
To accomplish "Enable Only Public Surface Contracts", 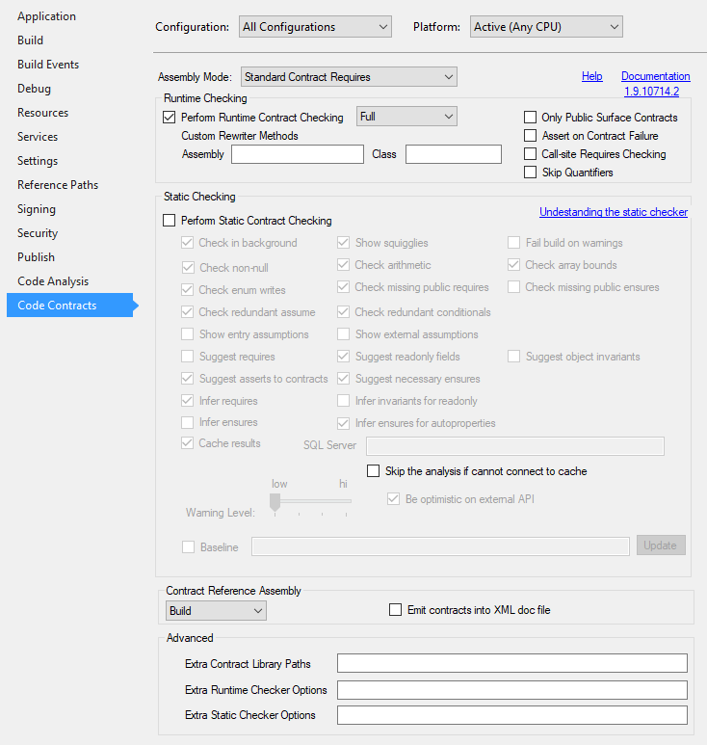I will click(530, 118).
